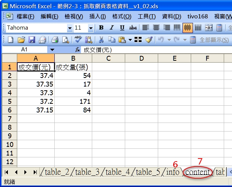Click Excel workbook icon in menu bar
Image resolution: width=232 pixels, height=187 pixels.
[9, 16]
